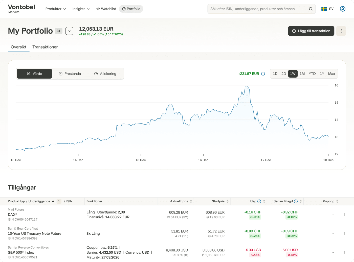Click Lägg till transaktion button
The height and width of the screenshot is (262, 354).
(x=311, y=31)
